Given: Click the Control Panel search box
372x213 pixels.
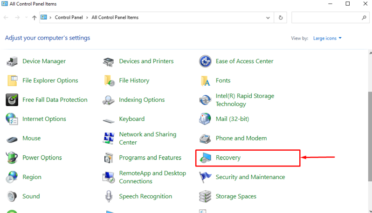Looking at the screenshot, I should (x=326, y=18).
